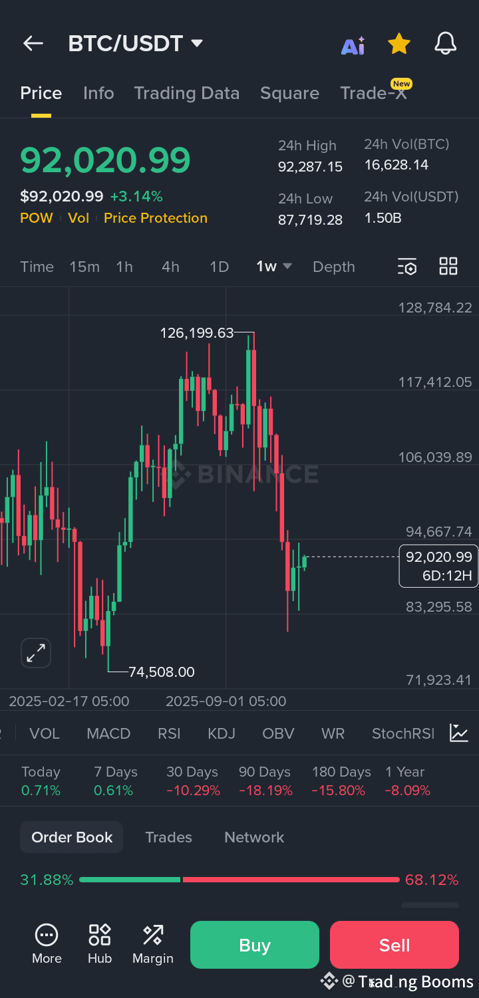The image size is (479, 998).
Task: Tap the 24h Vol(BTC) value 16,628.14
Action: [x=397, y=165]
